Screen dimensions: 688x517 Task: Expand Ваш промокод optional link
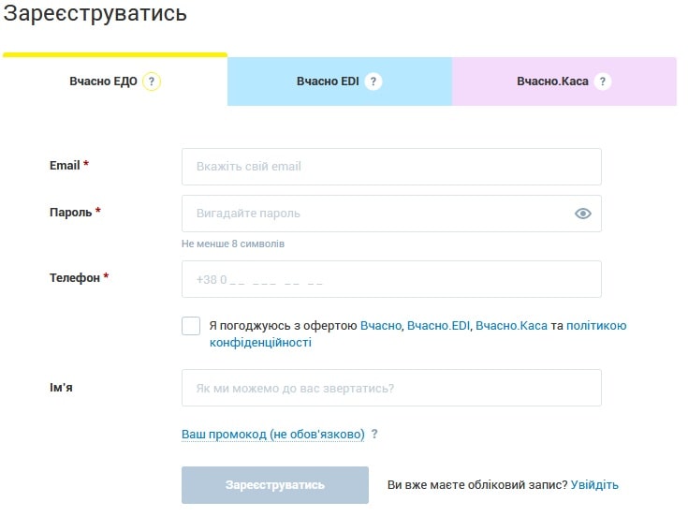click(x=273, y=434)
